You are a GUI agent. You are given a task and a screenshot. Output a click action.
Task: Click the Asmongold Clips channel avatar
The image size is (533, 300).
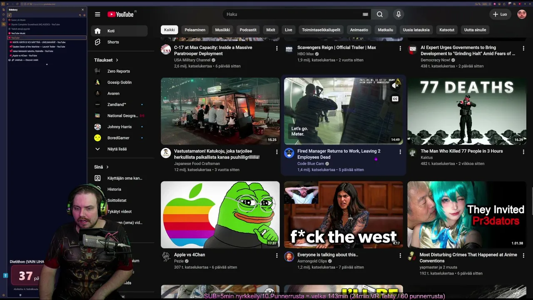289,257
